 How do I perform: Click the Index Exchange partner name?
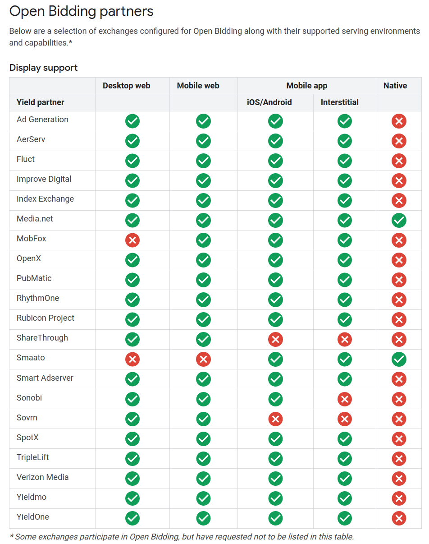[x=45, y=199]
